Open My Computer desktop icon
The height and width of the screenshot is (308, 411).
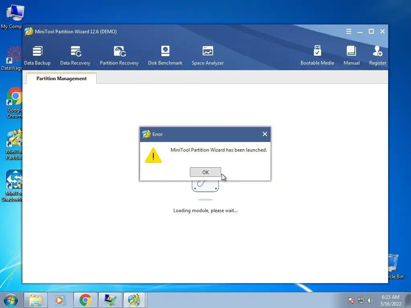[12, 16]
